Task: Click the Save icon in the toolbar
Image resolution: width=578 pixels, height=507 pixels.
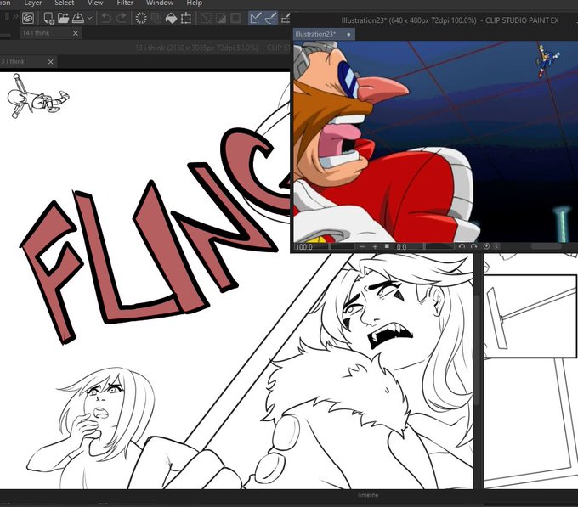Action: (78, 18)
